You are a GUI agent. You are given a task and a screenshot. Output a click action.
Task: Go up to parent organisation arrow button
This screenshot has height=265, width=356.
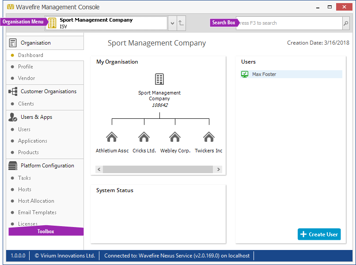tap(181, 23)
